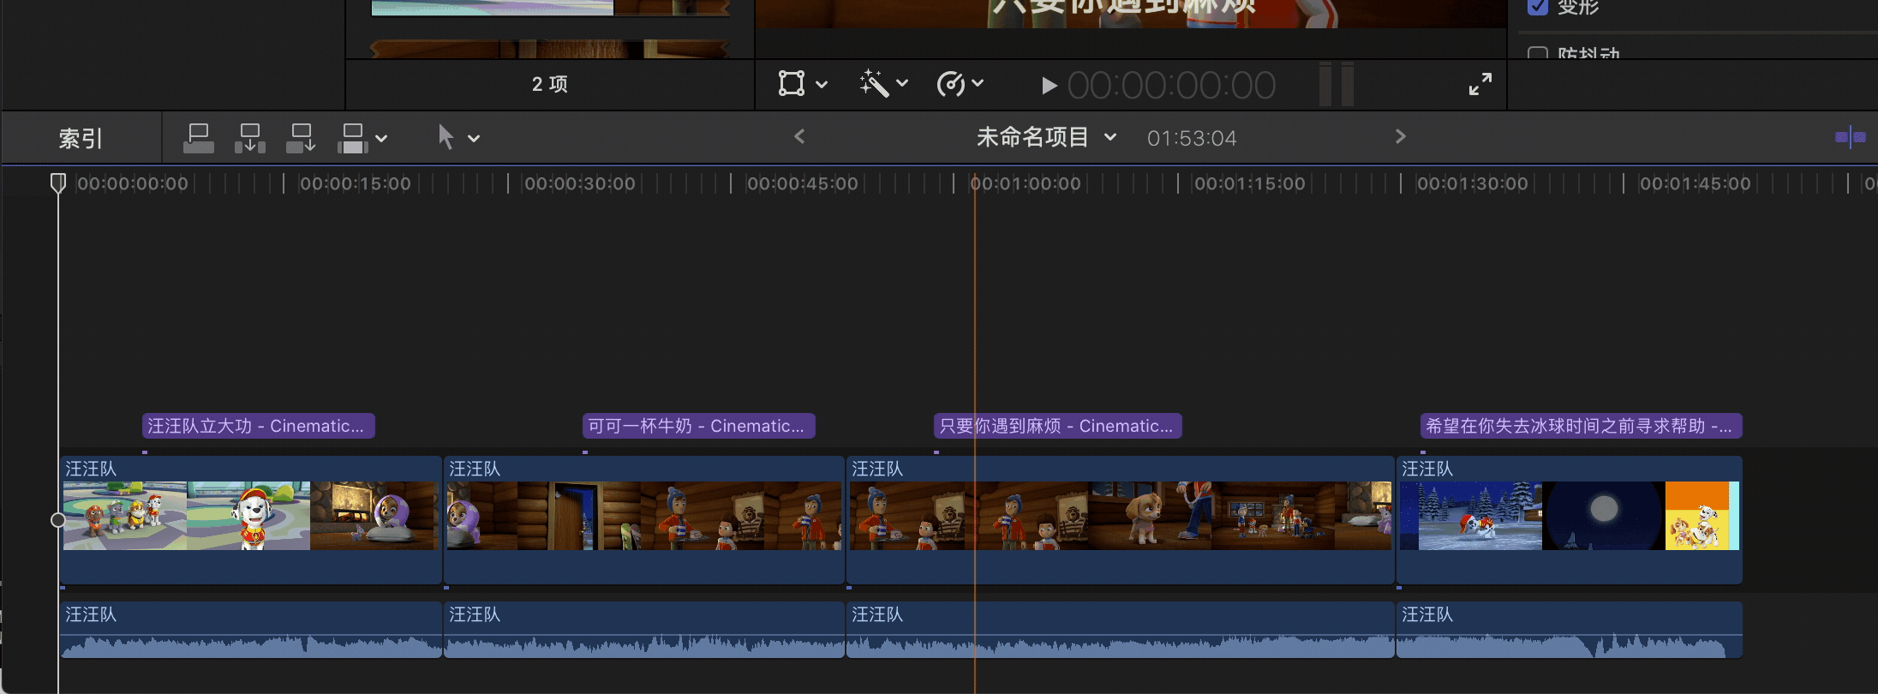Select the 只要你遇到麻烦 title clip
1878x694 pixels.
1058,426
